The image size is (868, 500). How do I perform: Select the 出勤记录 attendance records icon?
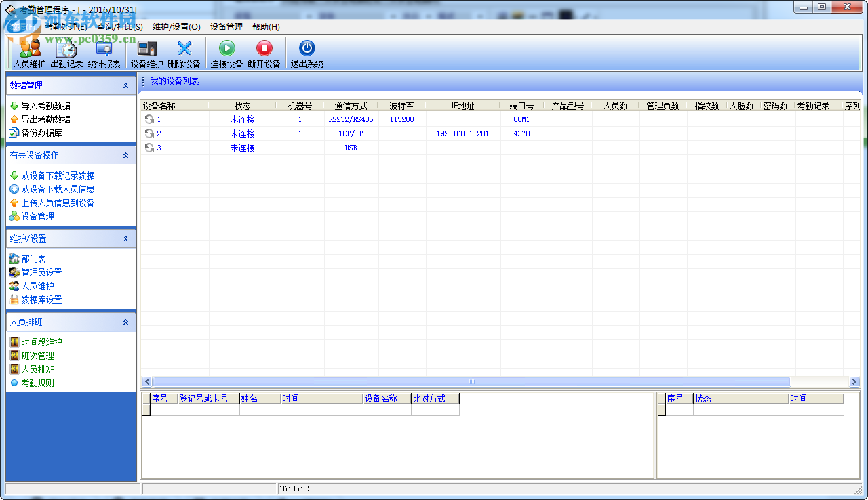[x=64, y=53]
